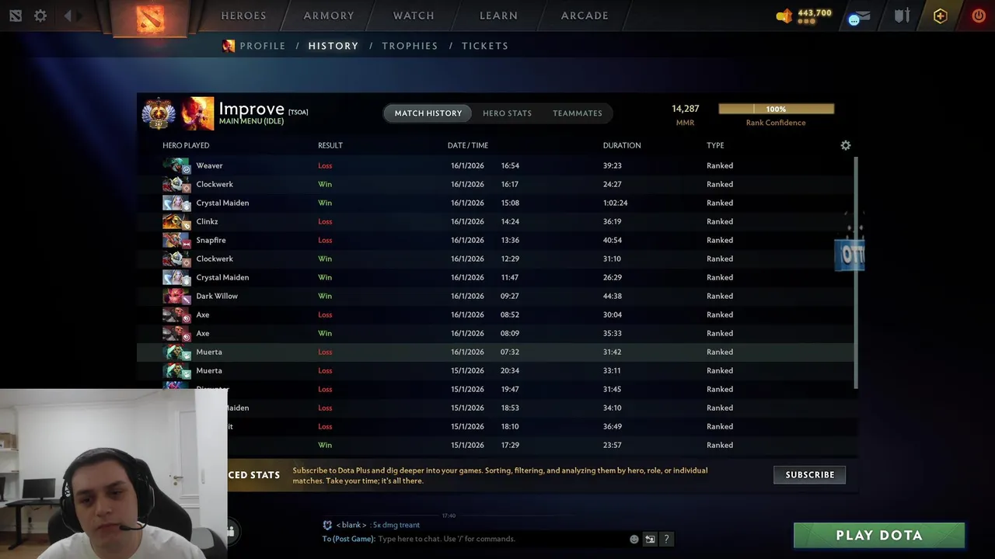Click the Rank Confidence 100% bar
The image size is (995, 559).
coord(776,109)
